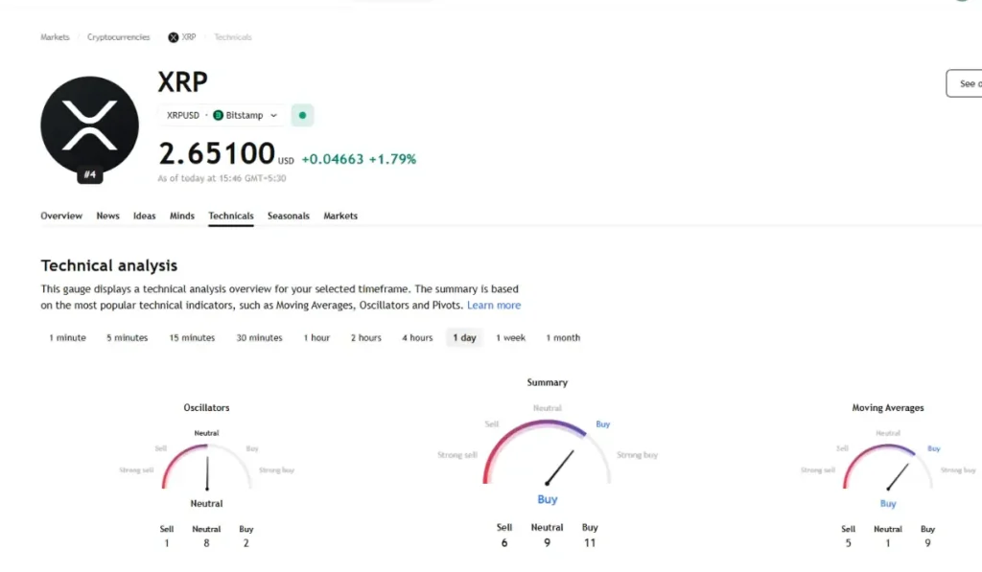Click the Technical analysis heading
Image resolution: width=982 pixels, height=572 pixels.
pos(109,266)
